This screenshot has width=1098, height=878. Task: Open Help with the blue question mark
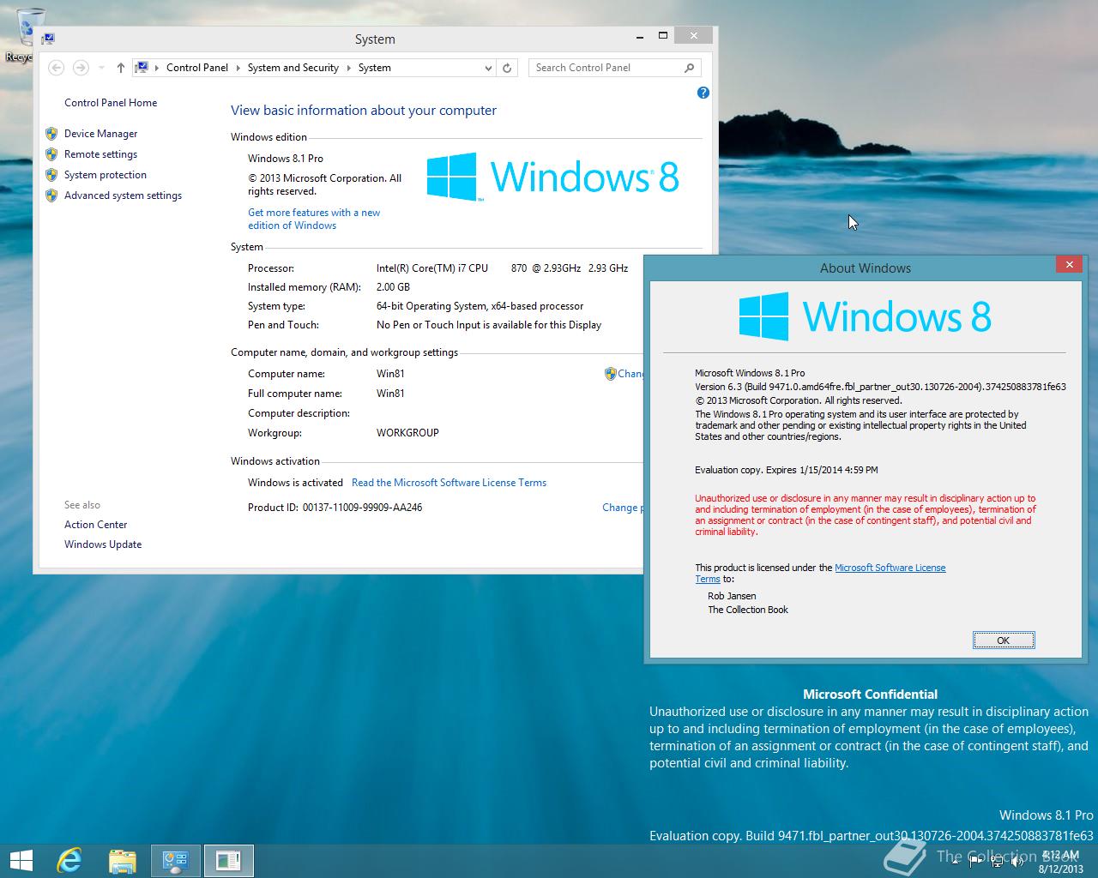pyautogui.click(x=703, y=93)
